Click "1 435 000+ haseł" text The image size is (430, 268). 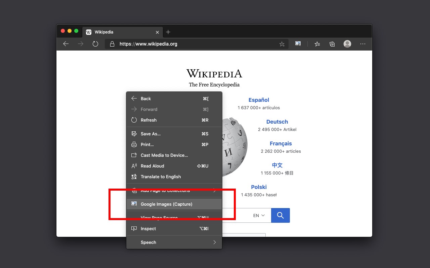[x=259, y=195]
